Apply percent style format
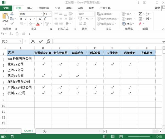 tap(87, 19)
